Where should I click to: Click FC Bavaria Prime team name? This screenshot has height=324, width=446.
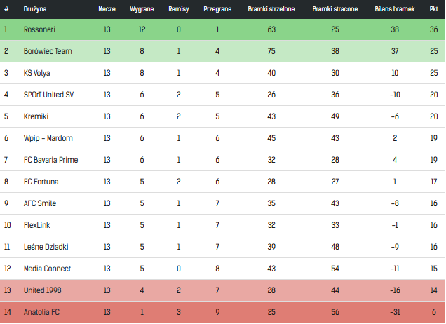click(51, 160)
